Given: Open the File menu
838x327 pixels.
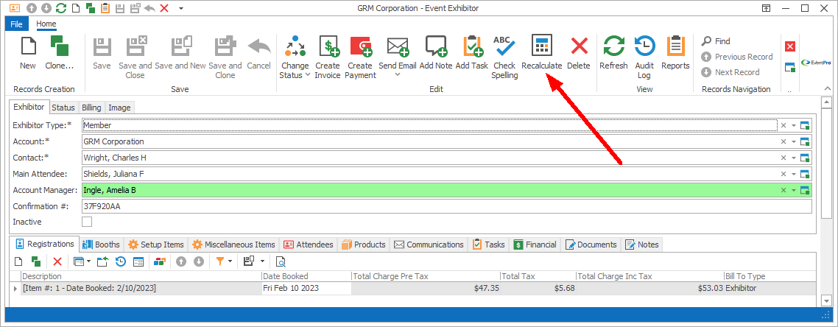Looking at the screenshot, I should pyautogui.click(x=16, y=24).
